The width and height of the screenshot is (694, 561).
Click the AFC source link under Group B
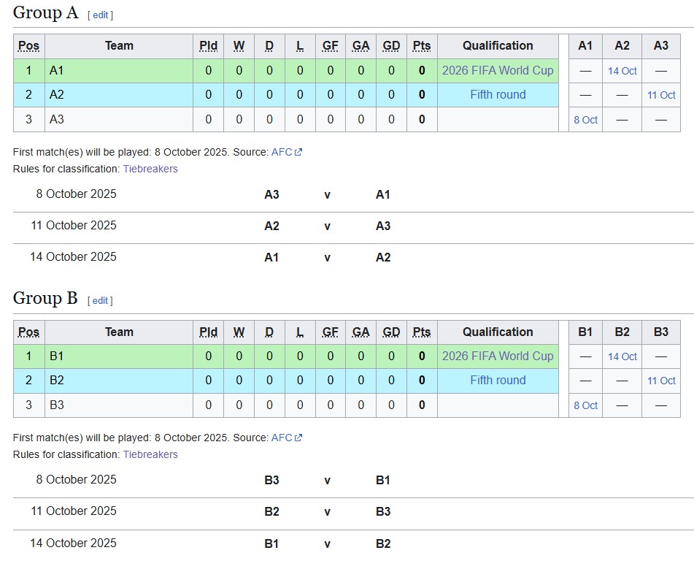coord(282,438)
